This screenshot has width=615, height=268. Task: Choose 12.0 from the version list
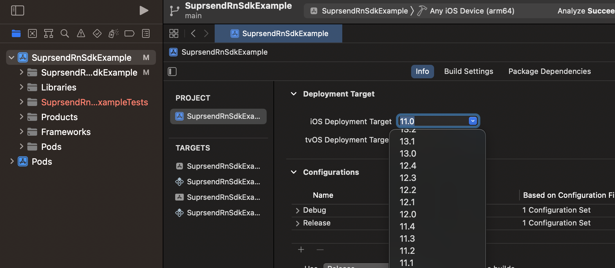(x=437, y=214)
